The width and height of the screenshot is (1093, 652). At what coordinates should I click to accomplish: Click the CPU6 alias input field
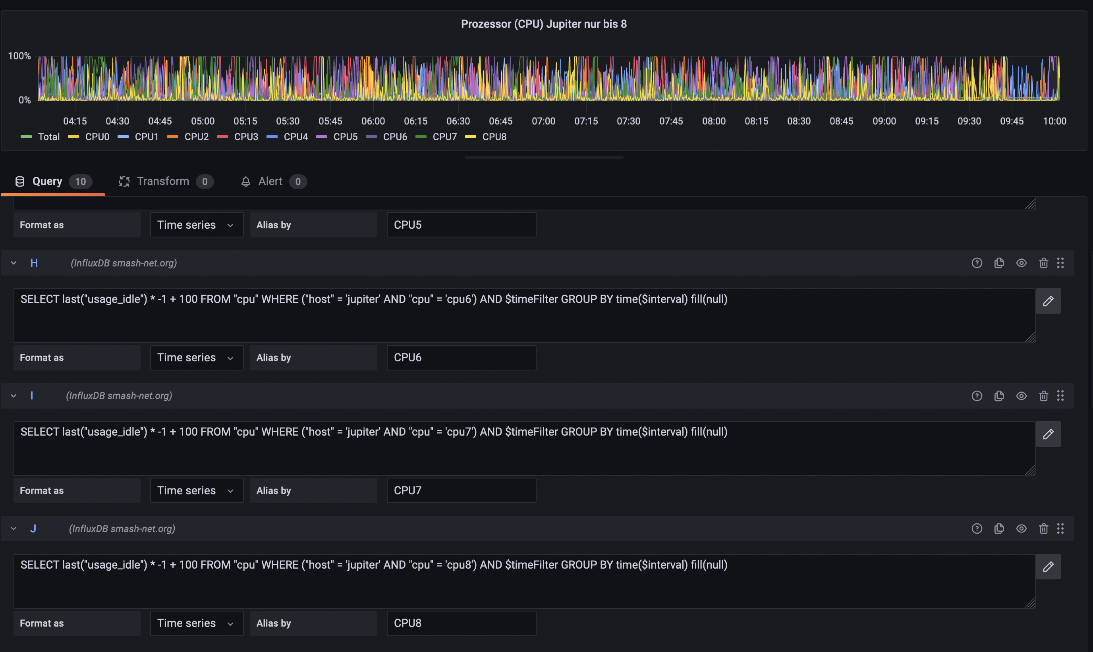[460, 357]
